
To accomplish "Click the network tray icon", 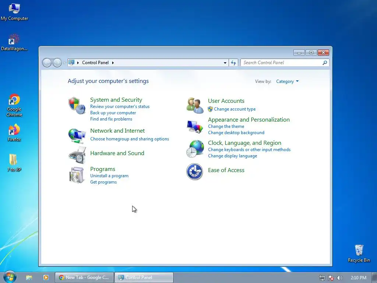I will click(322, 278).
